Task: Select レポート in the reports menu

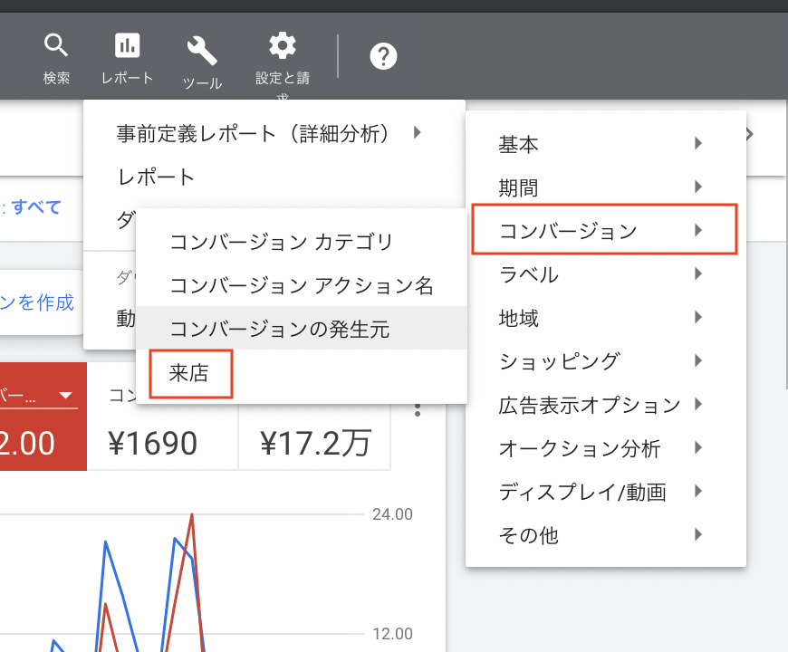Action: [156, 177]
